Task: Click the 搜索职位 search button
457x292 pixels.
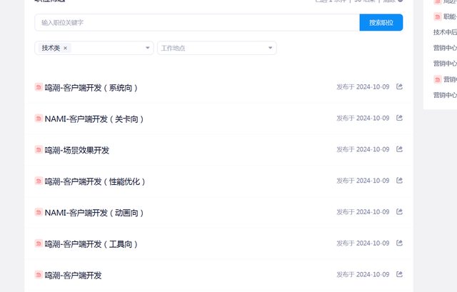Action: coord(381,22)
